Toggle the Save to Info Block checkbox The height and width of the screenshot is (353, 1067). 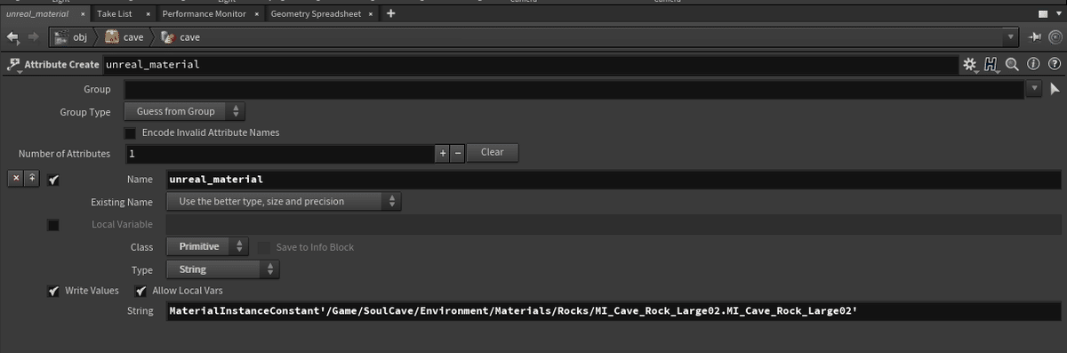pos(264,247)
